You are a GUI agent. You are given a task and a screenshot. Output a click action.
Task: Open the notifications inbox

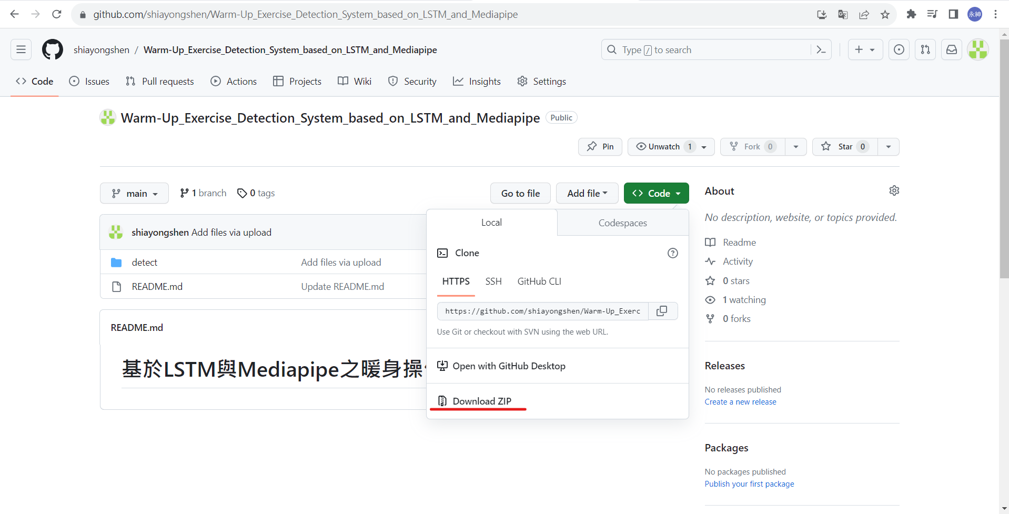point(951,49)
